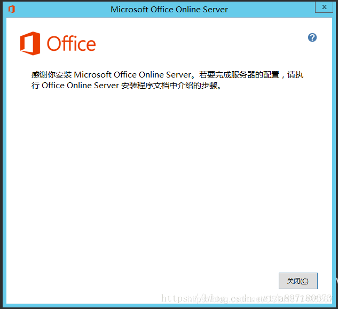Click the 安装程序文档中介绍的步骤 phrase
The image size is (338, 309).
[169, 86]
